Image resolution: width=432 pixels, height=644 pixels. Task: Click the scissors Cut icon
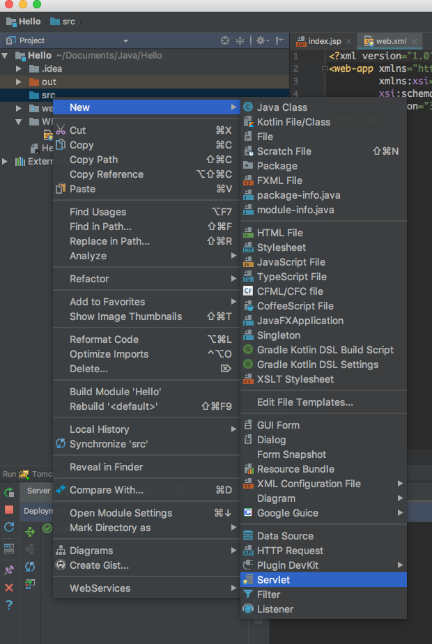pyautogui.click(x=61, y=130)
